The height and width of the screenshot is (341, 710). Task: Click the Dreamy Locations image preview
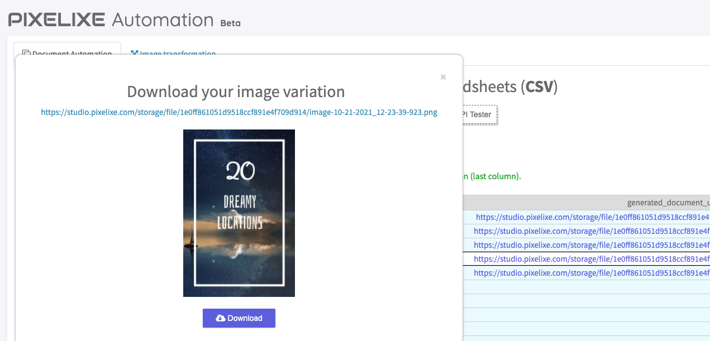[239, 213]
